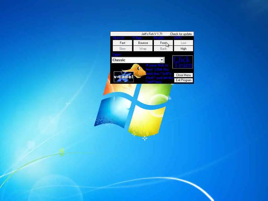Select High CPU usage
268x201 pixels.
click(183, 49)
